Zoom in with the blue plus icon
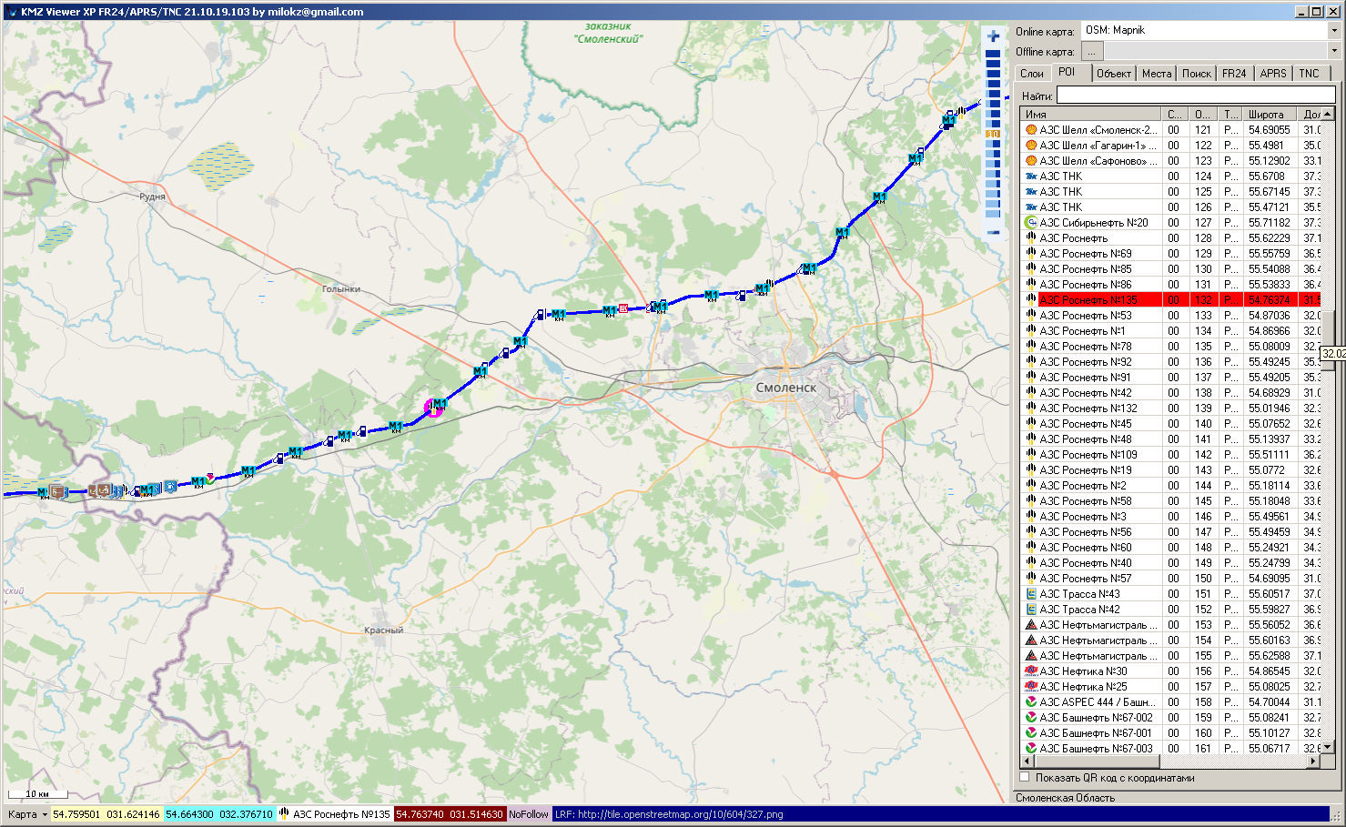Viewport: 1346px width, 827px height. pyautogui.click(x=993, y=36)
